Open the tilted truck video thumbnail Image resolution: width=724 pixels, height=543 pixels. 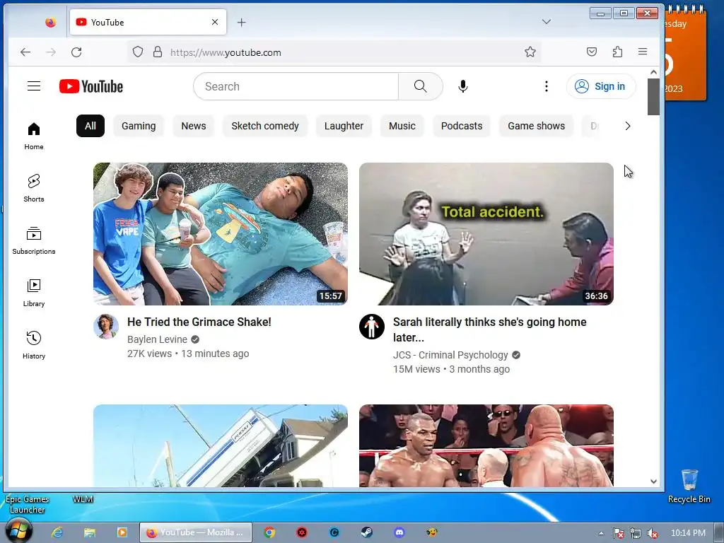221,445
